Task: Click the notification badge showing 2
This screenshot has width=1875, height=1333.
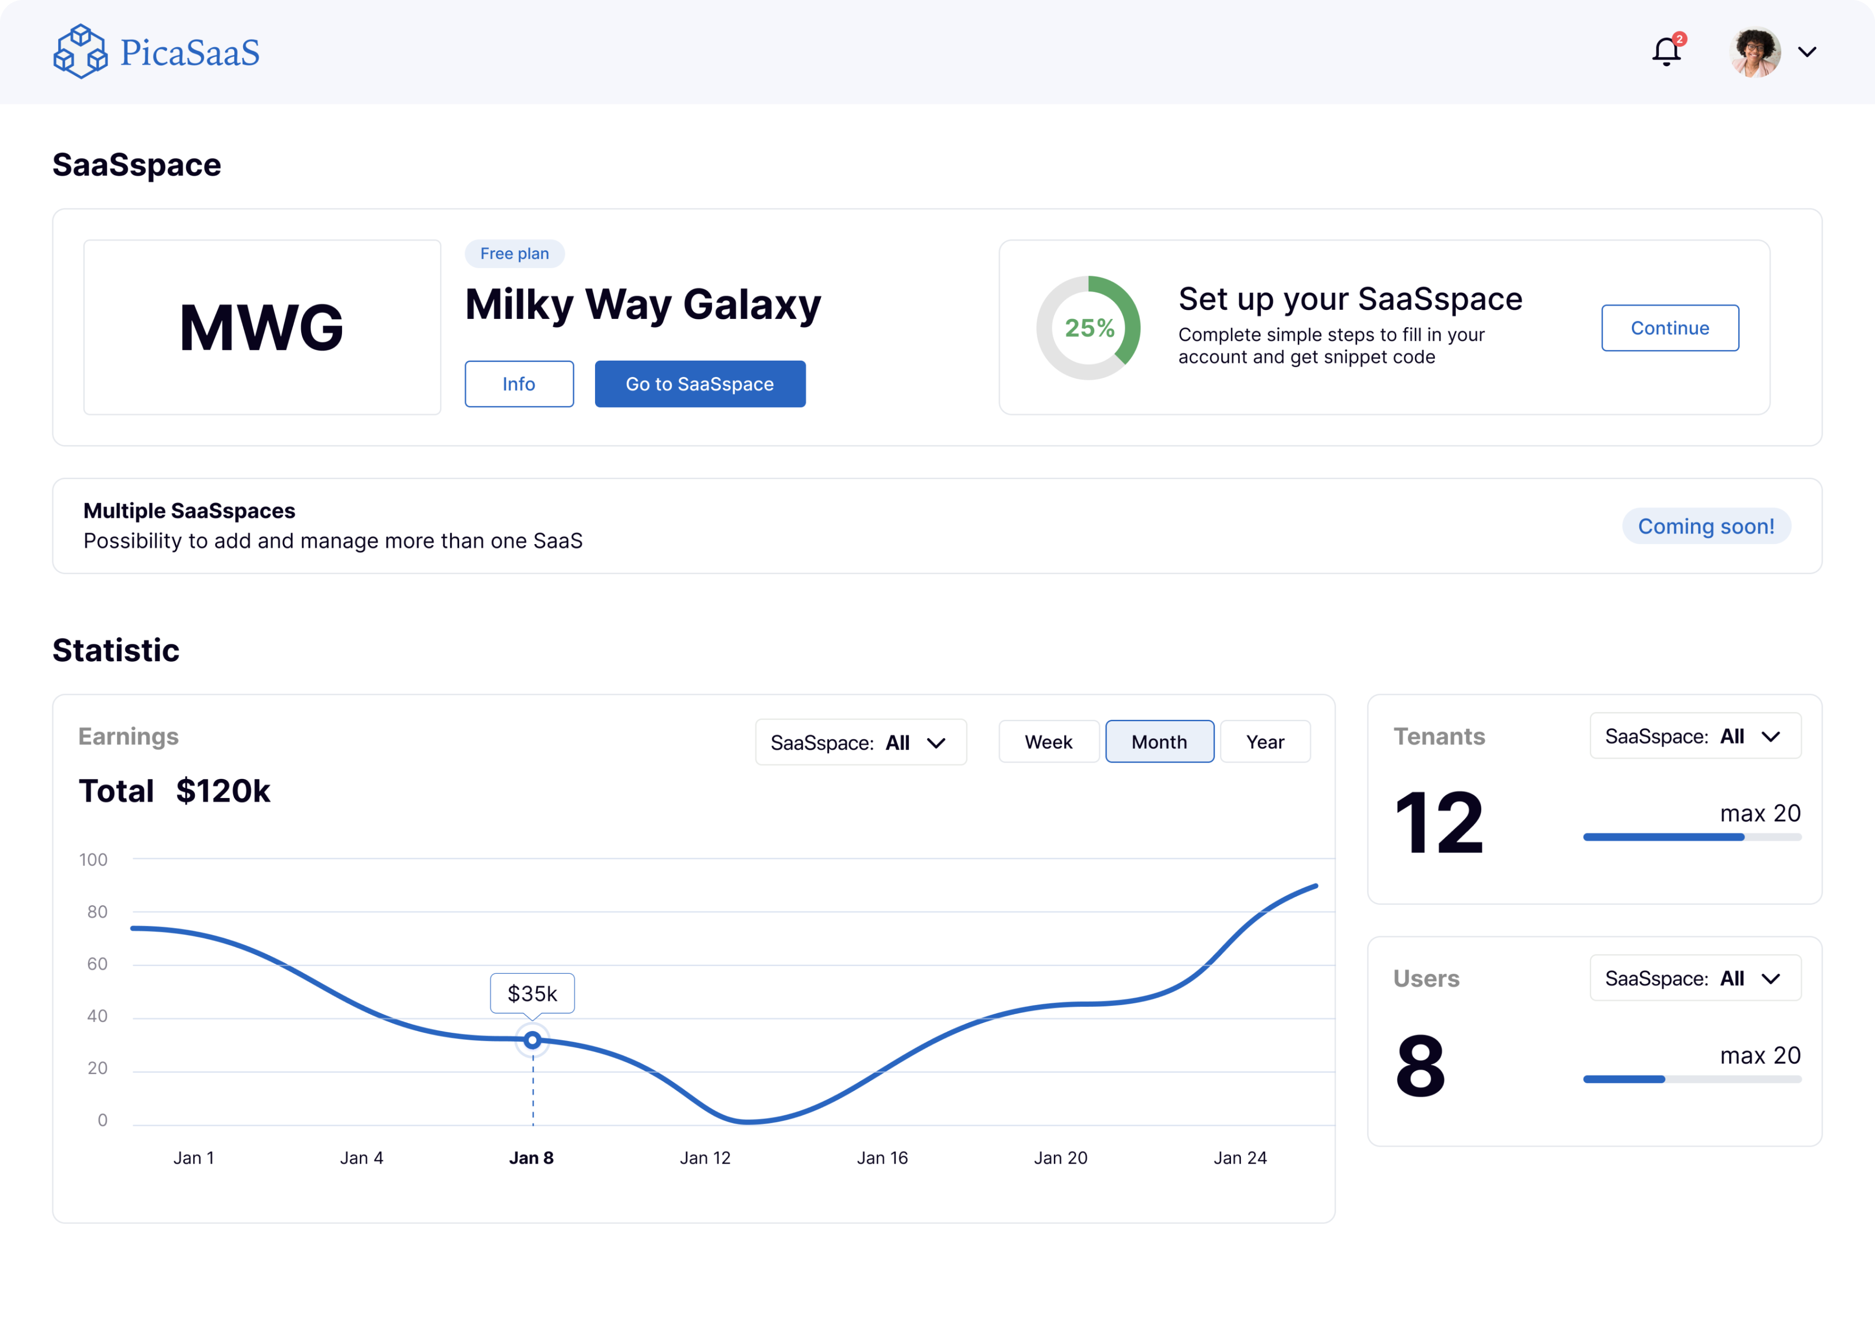Action: point(1680,38)
